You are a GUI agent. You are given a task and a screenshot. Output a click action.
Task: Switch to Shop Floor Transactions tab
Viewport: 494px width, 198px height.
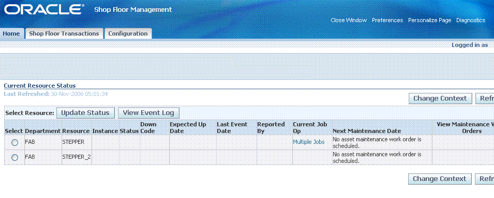pos(64,34)
